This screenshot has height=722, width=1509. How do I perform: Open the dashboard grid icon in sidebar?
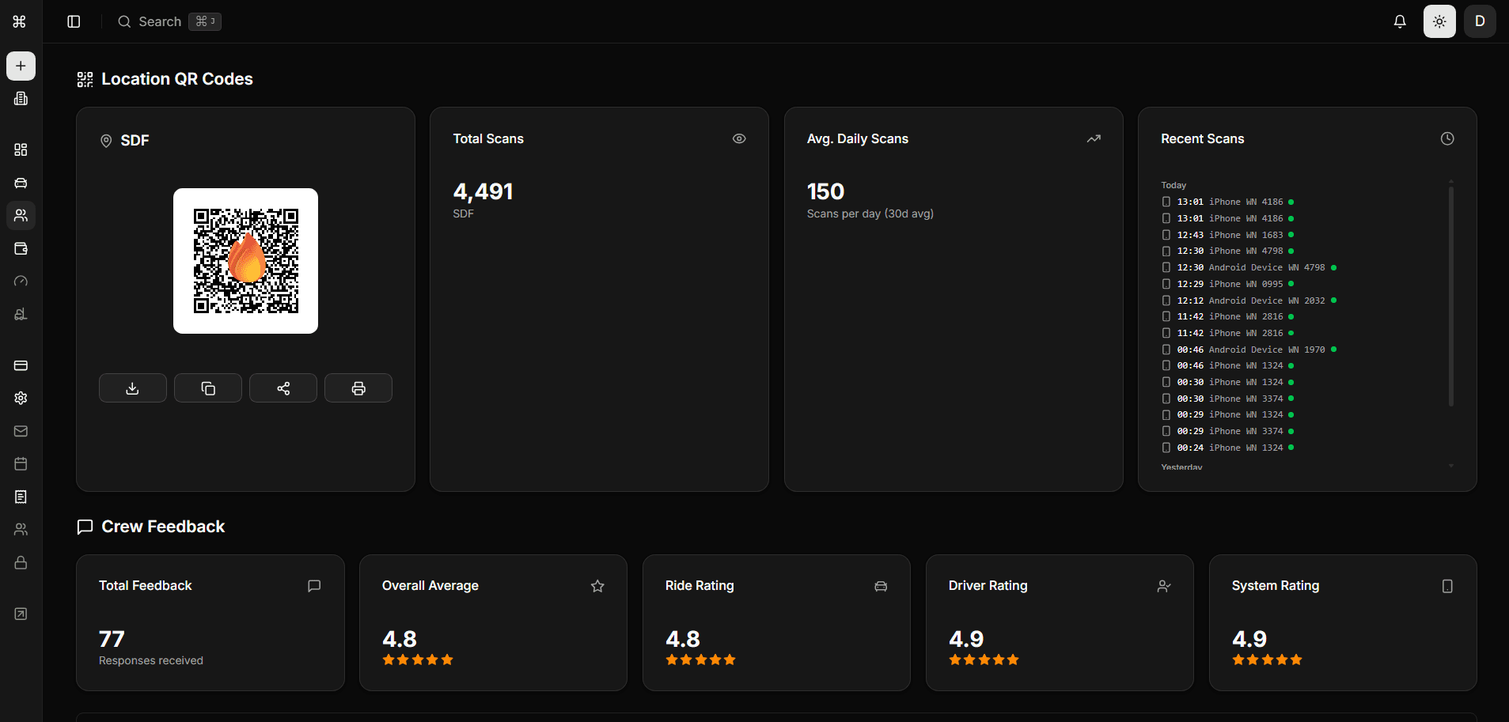pos(21,149)
